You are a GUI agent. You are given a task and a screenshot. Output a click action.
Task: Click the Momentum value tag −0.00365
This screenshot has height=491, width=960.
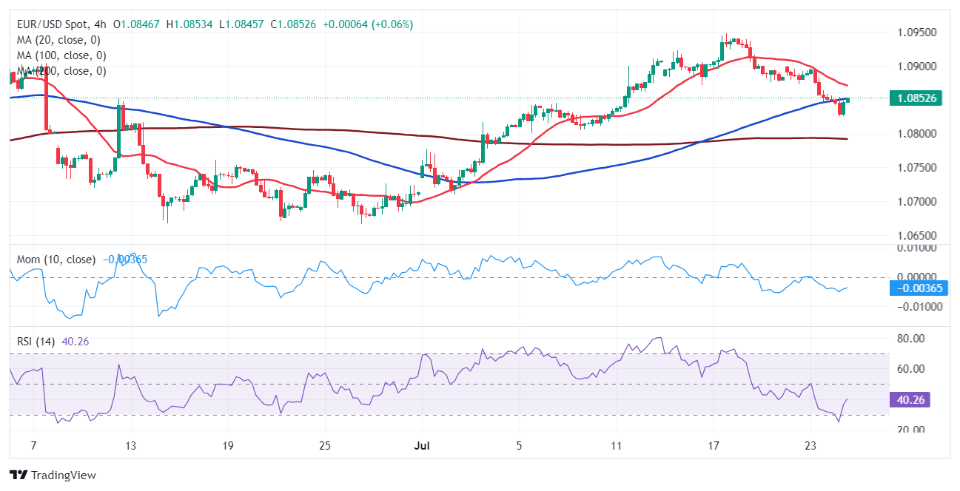coord(916,288)
